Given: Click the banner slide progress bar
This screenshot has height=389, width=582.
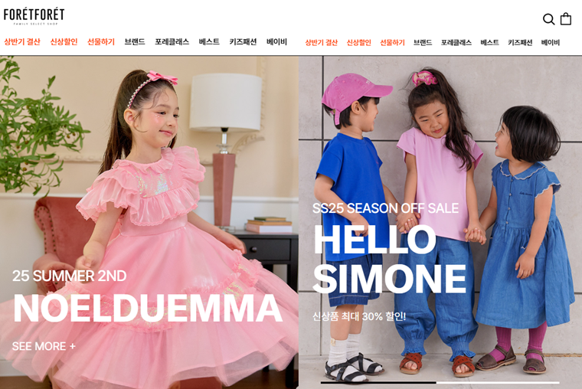Looking at the screenshot, I should 440,382.
